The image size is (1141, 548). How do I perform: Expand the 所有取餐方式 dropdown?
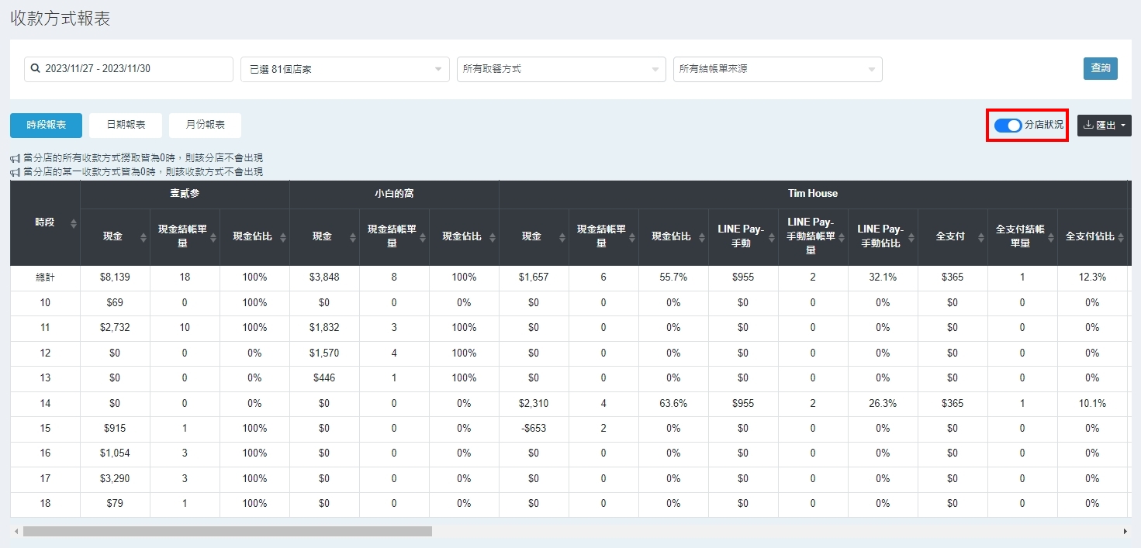[x=561, y=69]
